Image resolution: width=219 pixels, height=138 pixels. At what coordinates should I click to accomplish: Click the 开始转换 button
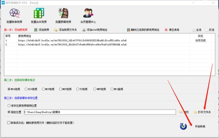point(200,126)
